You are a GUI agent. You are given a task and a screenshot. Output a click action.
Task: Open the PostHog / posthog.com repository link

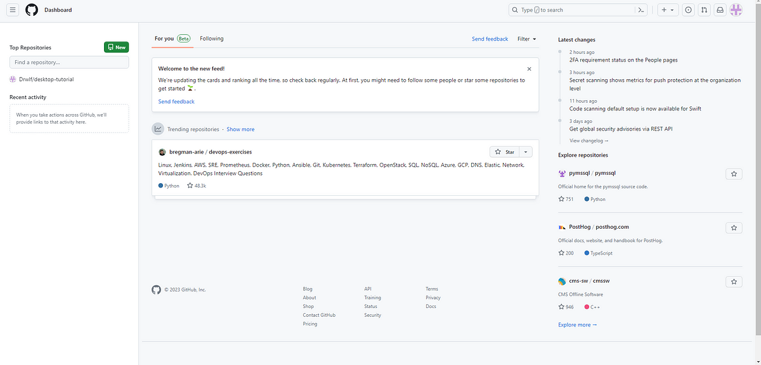click(x=599, y=227)
